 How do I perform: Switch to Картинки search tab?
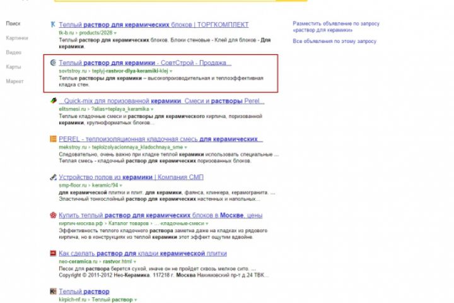point(17,38)
